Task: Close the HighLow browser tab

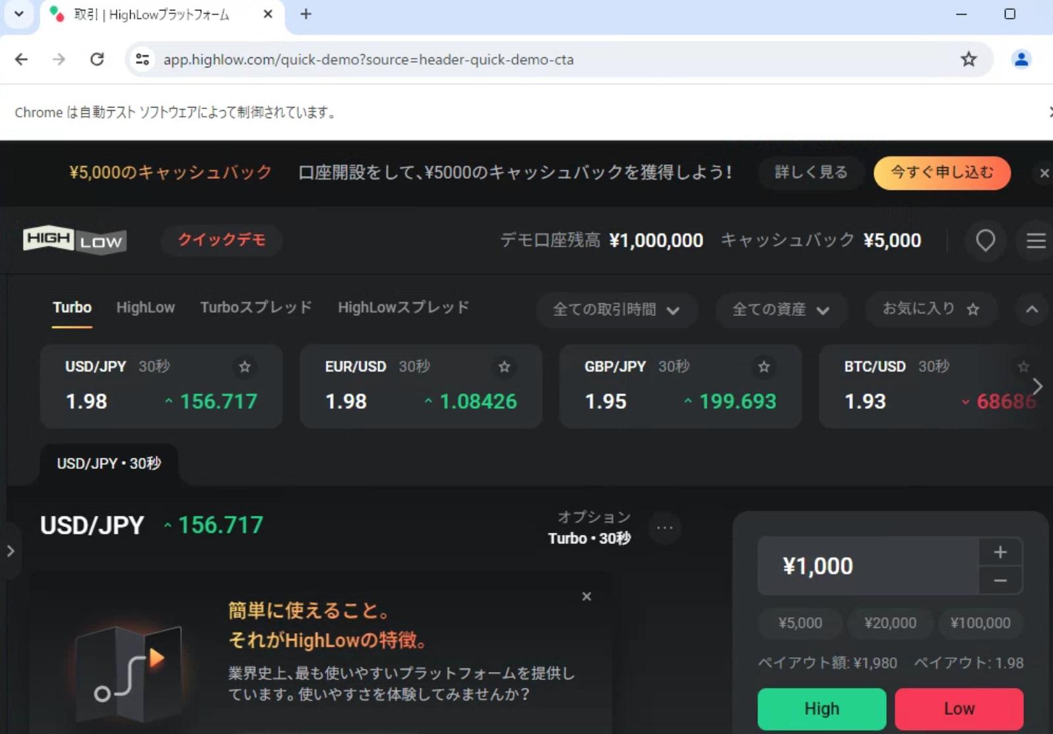Action: point(268,14)
